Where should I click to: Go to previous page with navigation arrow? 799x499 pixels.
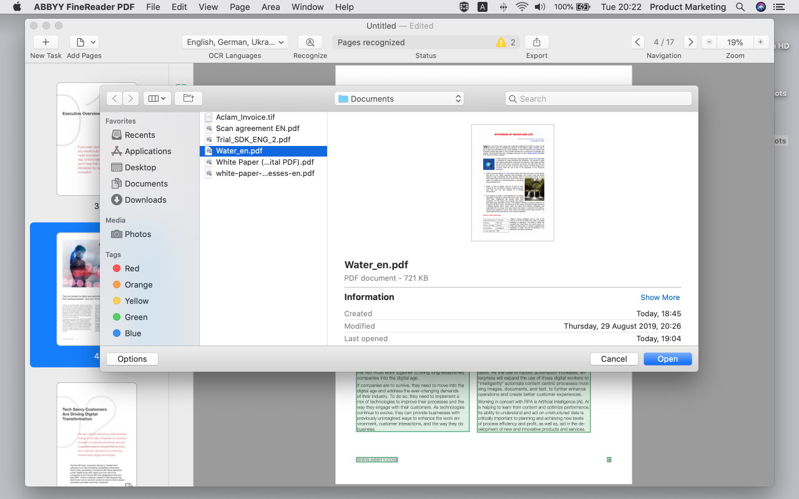click(637, 42)
